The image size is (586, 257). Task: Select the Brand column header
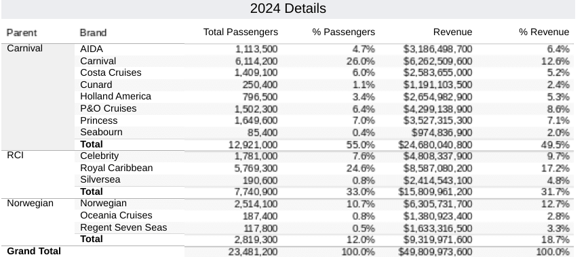93,32
